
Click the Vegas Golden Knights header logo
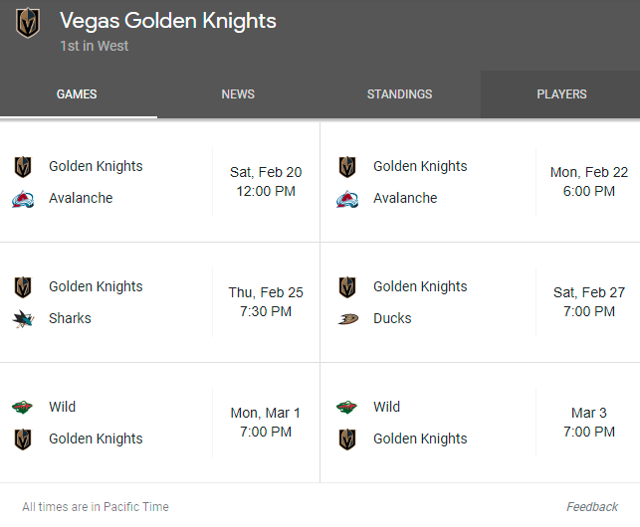(x=28, y=24)
